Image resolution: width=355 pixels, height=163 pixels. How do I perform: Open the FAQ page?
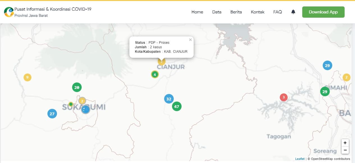pyautogui.click(x=278, y=12)
